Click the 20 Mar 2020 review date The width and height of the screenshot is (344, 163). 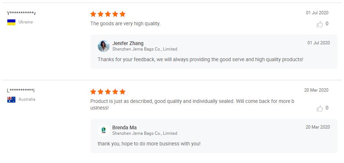316,90
